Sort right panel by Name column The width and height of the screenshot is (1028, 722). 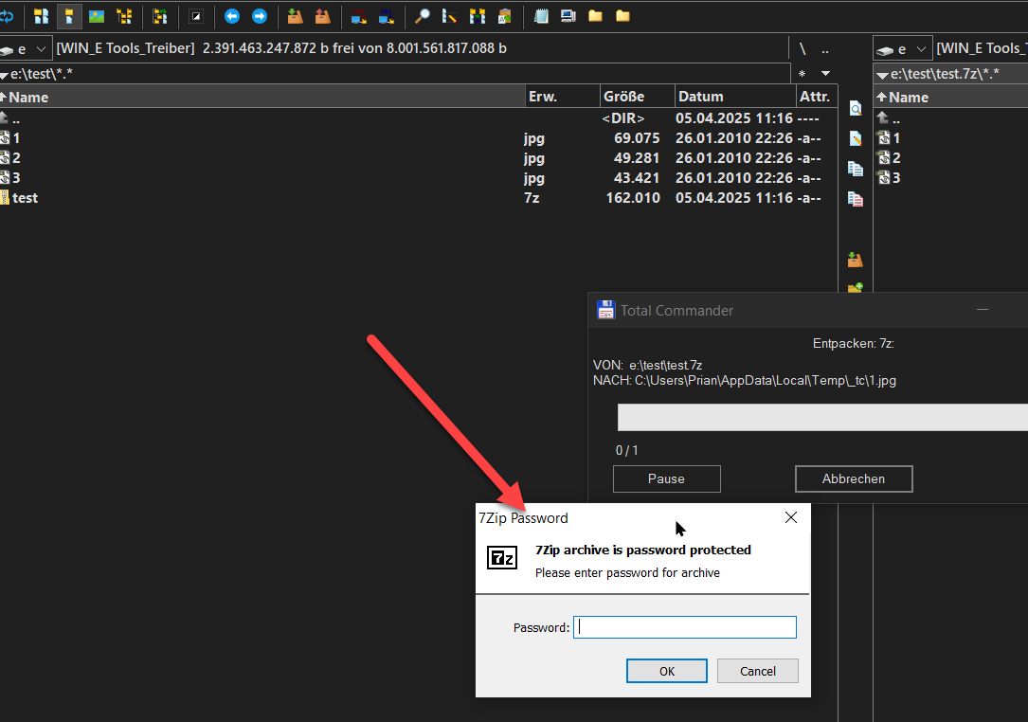tap(950, 97)
